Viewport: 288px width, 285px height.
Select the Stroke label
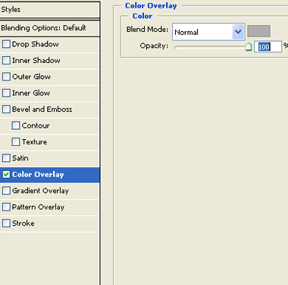click(23, 223)
